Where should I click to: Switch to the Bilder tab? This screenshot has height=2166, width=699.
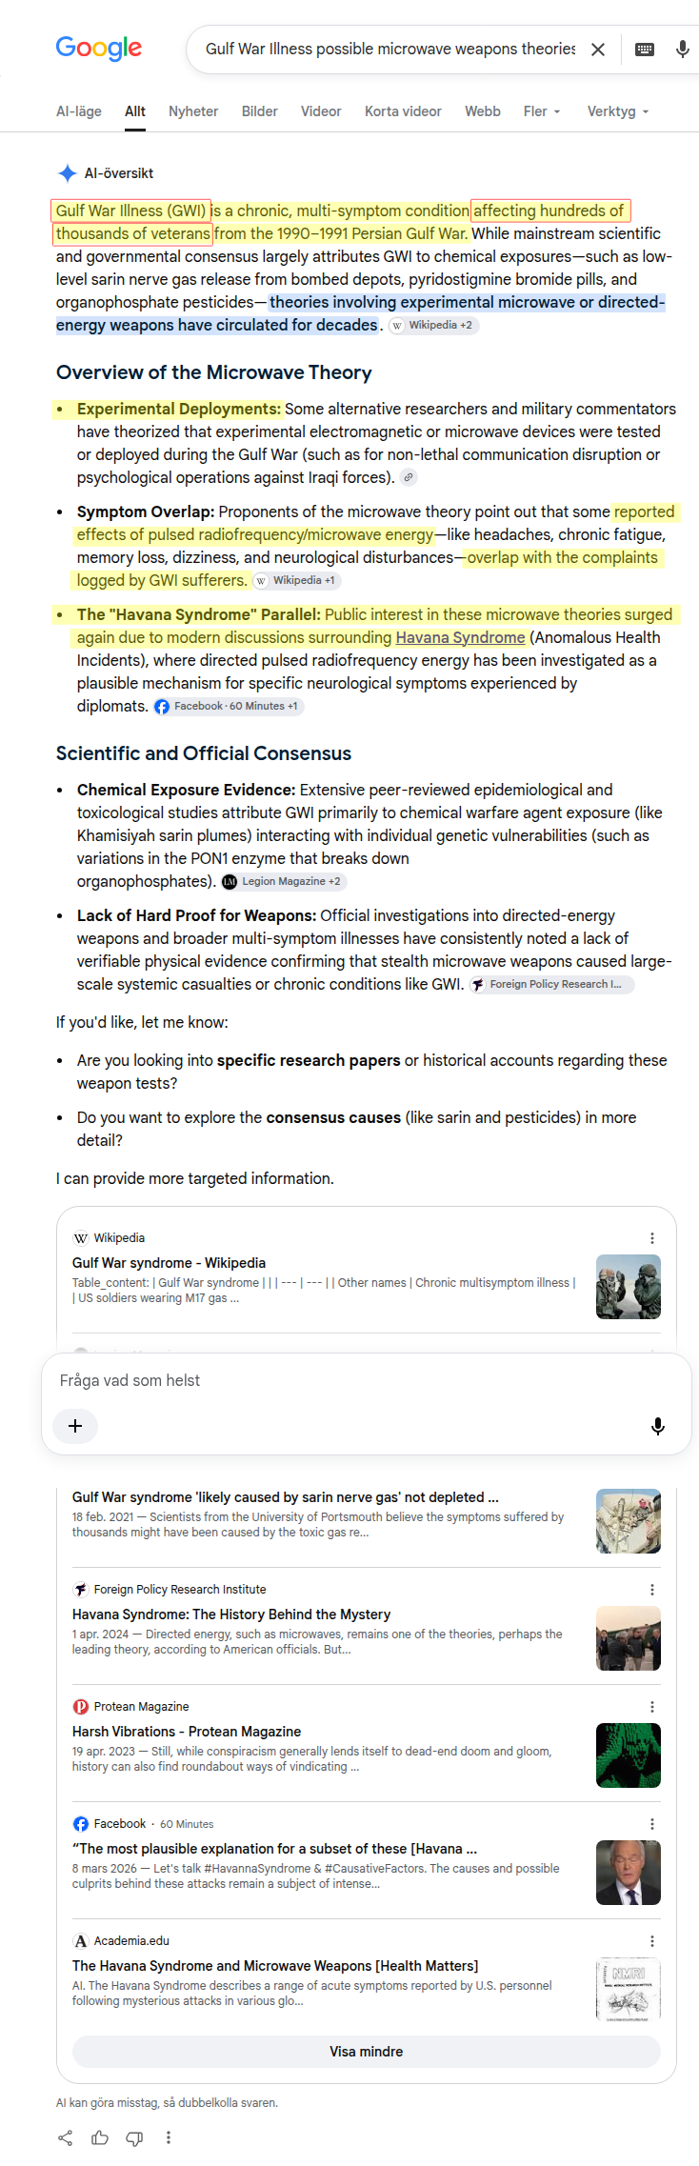point(260,111)
